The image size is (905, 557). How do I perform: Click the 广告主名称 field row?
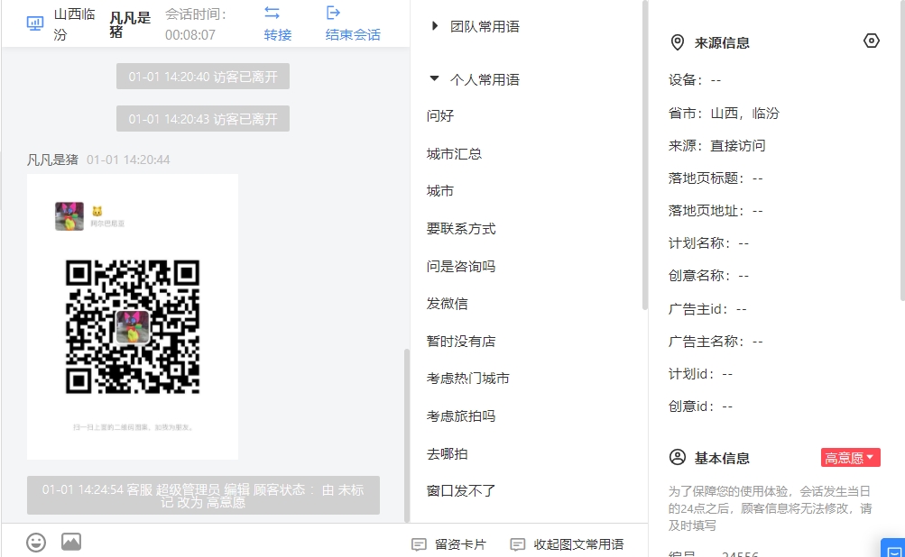pos(716,342)
